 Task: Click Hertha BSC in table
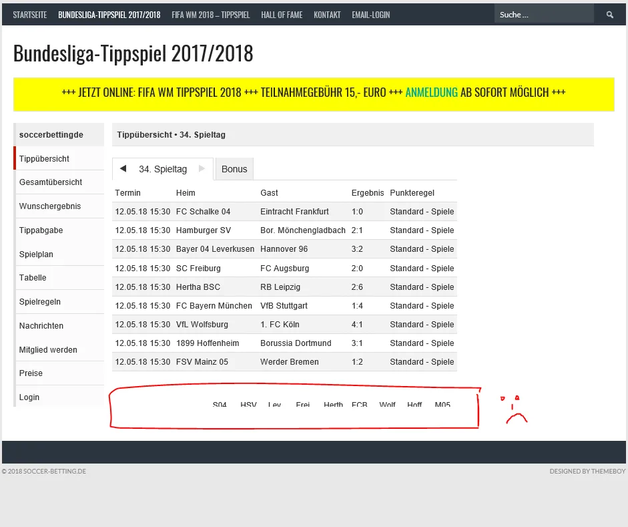[198, 287]
